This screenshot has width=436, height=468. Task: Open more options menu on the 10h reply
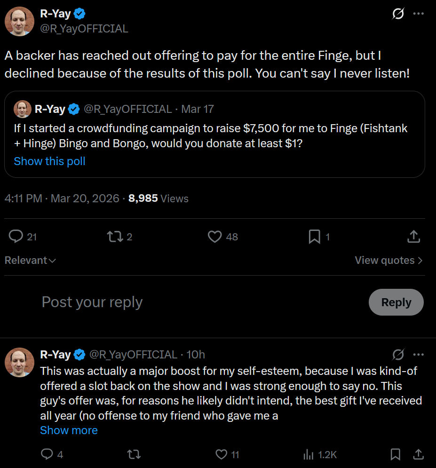pyautogui.click(x=418, y=354)
